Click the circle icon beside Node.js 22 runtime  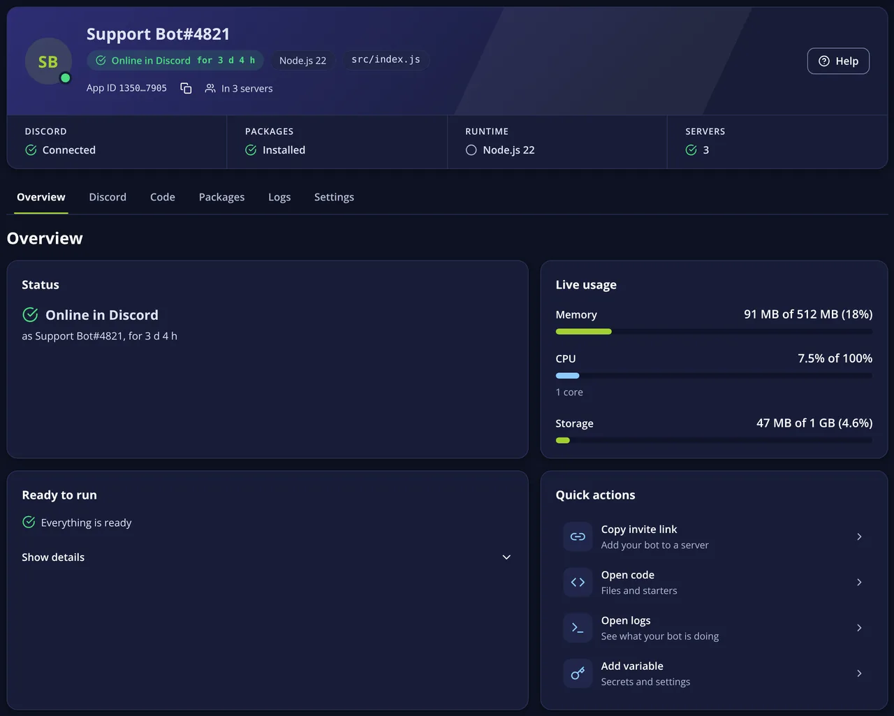click(471, 150)
